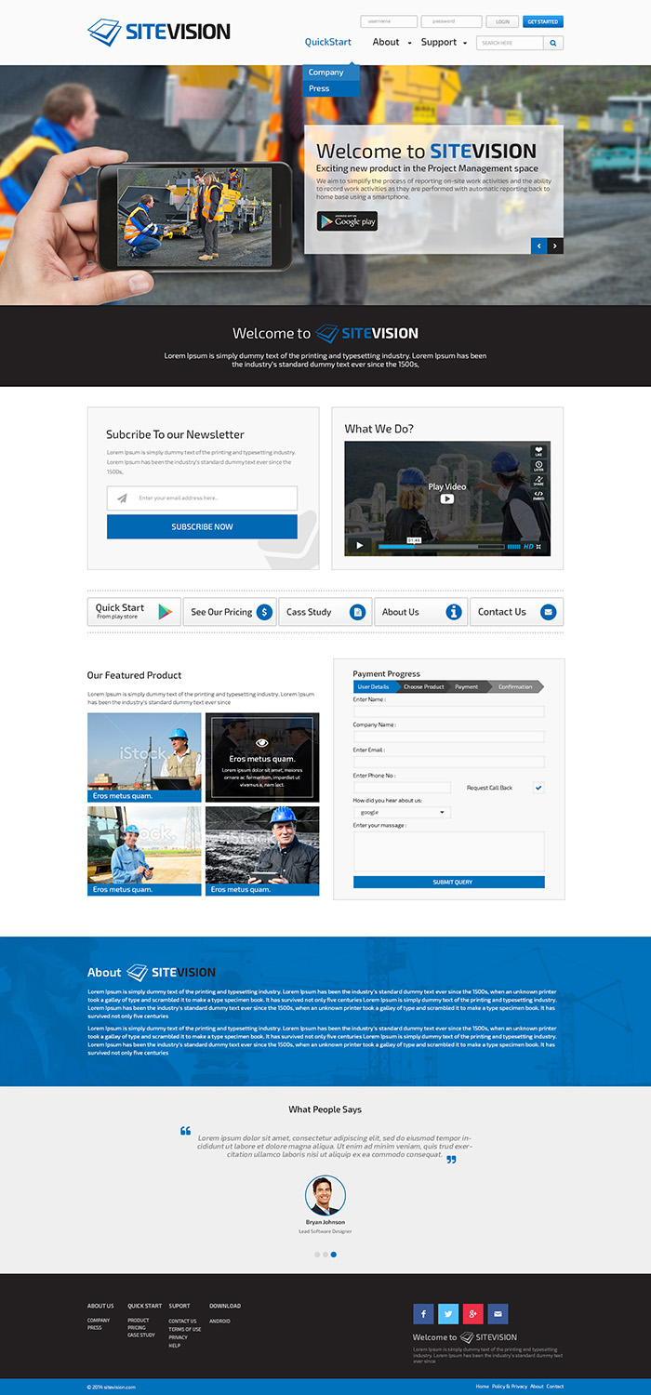The height and width of the screenshot is (1395, 651).
Task: Click the SUBMIT QUERY button
Action: pos(449,882)
